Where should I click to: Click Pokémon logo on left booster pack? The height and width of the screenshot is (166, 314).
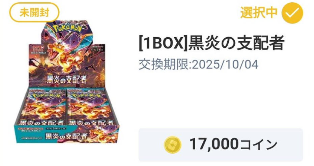47,96
